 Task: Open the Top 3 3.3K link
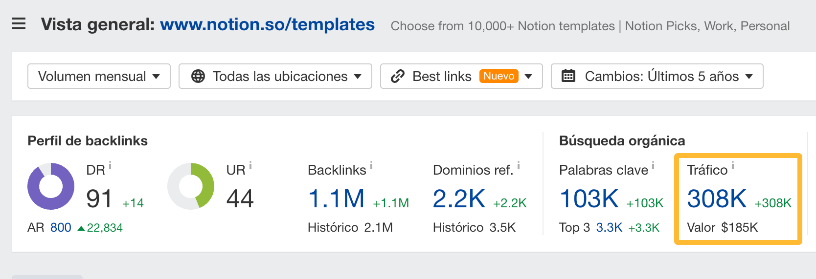pos(609,227)
